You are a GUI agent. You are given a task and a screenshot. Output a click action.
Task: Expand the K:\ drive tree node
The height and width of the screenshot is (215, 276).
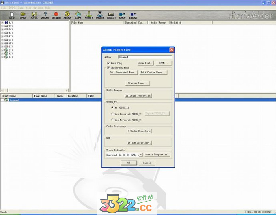pos(2,54)
